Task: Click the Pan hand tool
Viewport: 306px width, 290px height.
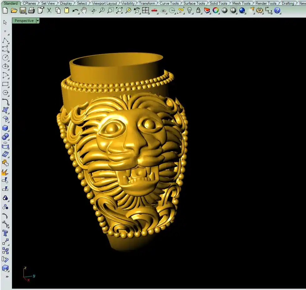Action: (84, 10)
